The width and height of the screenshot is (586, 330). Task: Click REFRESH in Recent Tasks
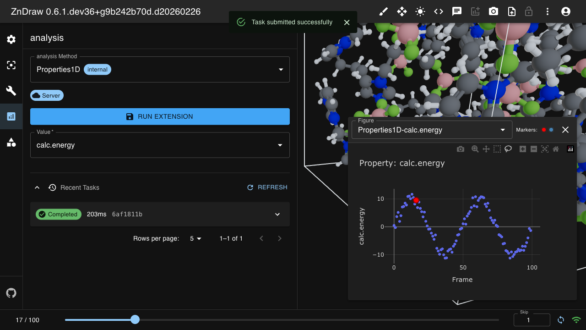click(x=267, y=187)
